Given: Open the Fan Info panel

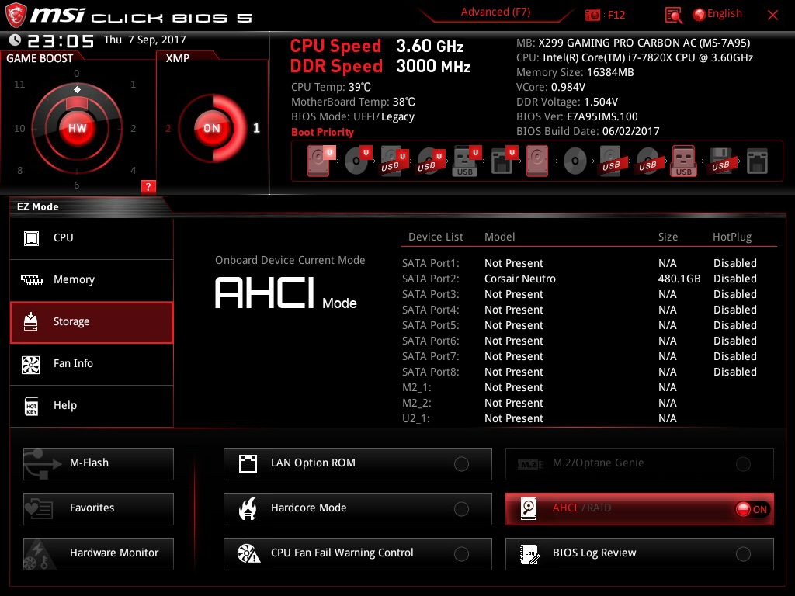Looking at the screenshot, I should (91, 363).
